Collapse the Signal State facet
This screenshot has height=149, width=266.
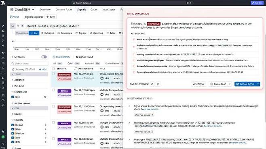(x=13, y=92)
